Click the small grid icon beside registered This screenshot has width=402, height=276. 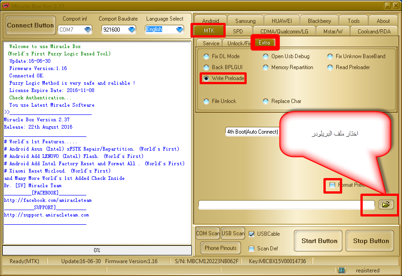click(x=342, y=270)
